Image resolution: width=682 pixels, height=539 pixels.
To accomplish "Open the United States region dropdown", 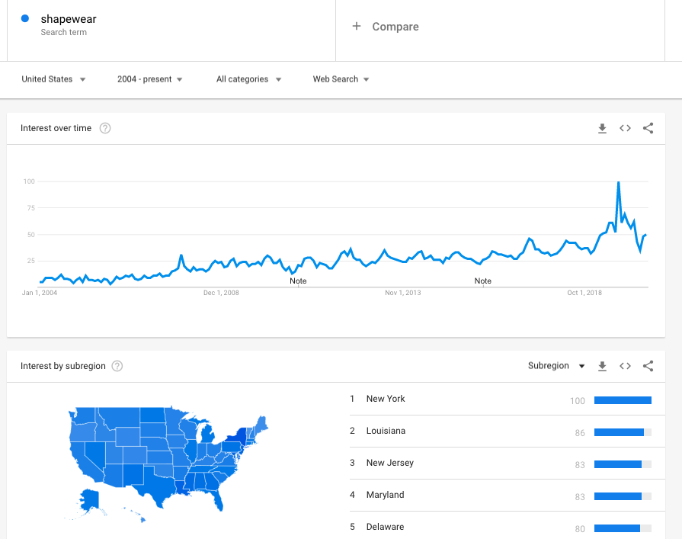I will tap(52, 79).
